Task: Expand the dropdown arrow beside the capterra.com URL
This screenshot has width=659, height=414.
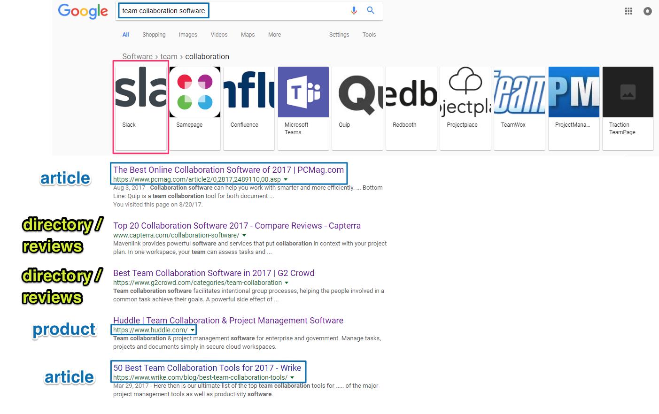Action: tap(244, 236)
